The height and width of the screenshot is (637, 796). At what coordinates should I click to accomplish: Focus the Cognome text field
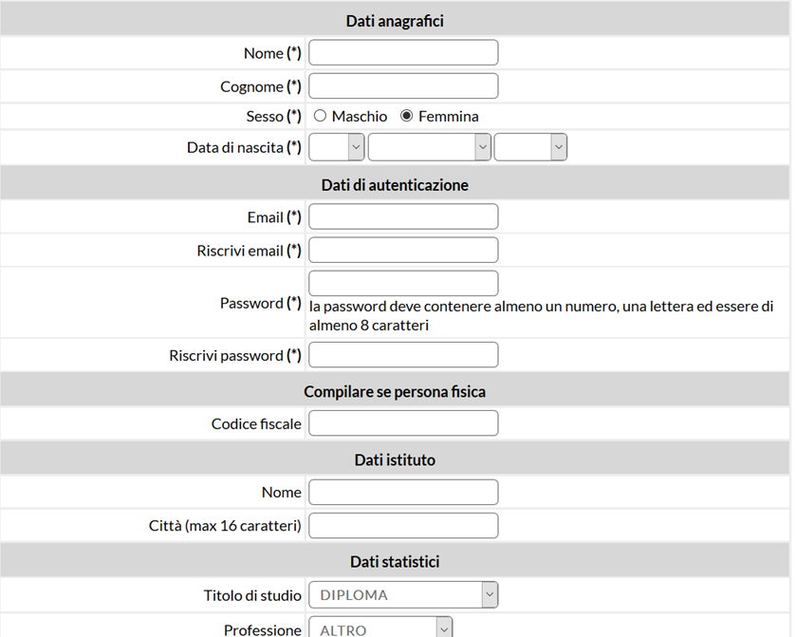click(403, 85)
